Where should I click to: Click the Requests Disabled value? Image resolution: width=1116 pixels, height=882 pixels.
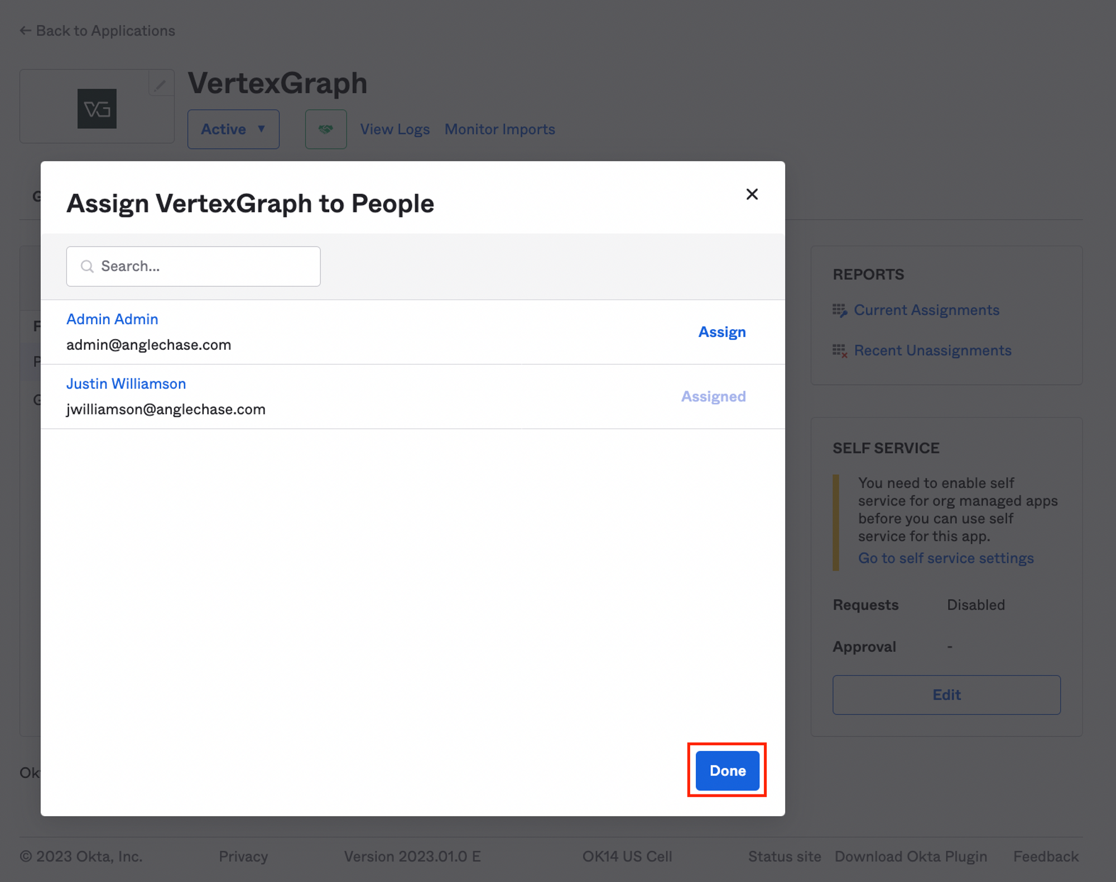click(x=975, y=605)
